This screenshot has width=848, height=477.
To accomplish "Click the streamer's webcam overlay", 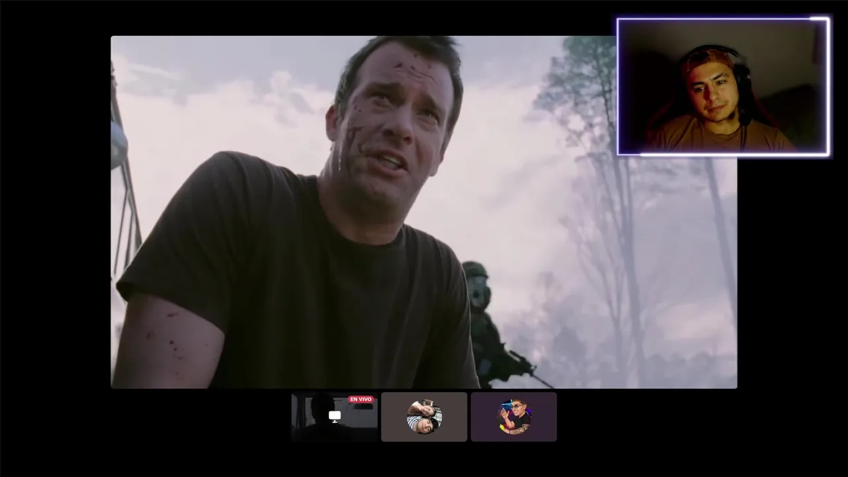I will click(723, 87).
